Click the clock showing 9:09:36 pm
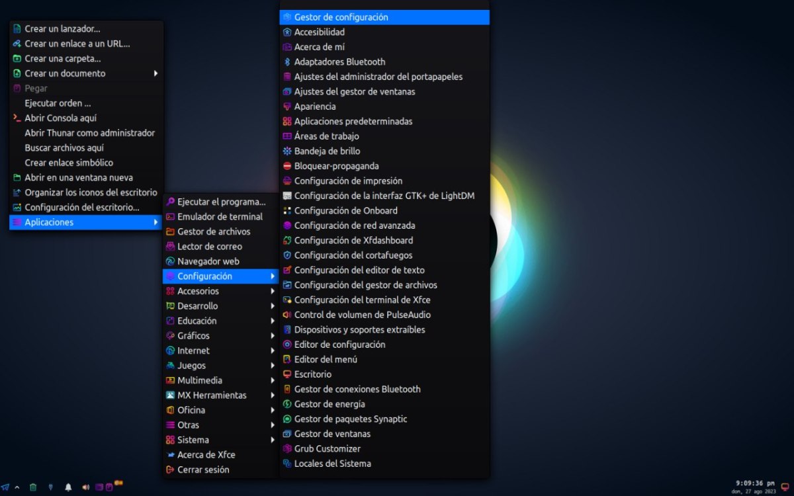Image resolution: width=794 pixels, height=496 pixels. (x=755, y=483)
